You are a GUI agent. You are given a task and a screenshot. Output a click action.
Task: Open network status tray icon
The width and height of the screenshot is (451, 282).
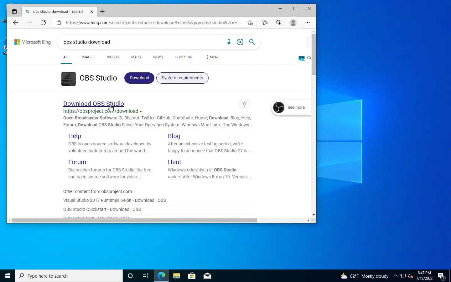[x=403, y=276]
